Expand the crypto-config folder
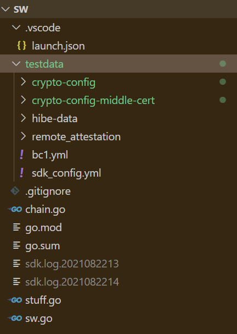Image resolution: width=237 pixels, height=334 pixels. [23, 82]
